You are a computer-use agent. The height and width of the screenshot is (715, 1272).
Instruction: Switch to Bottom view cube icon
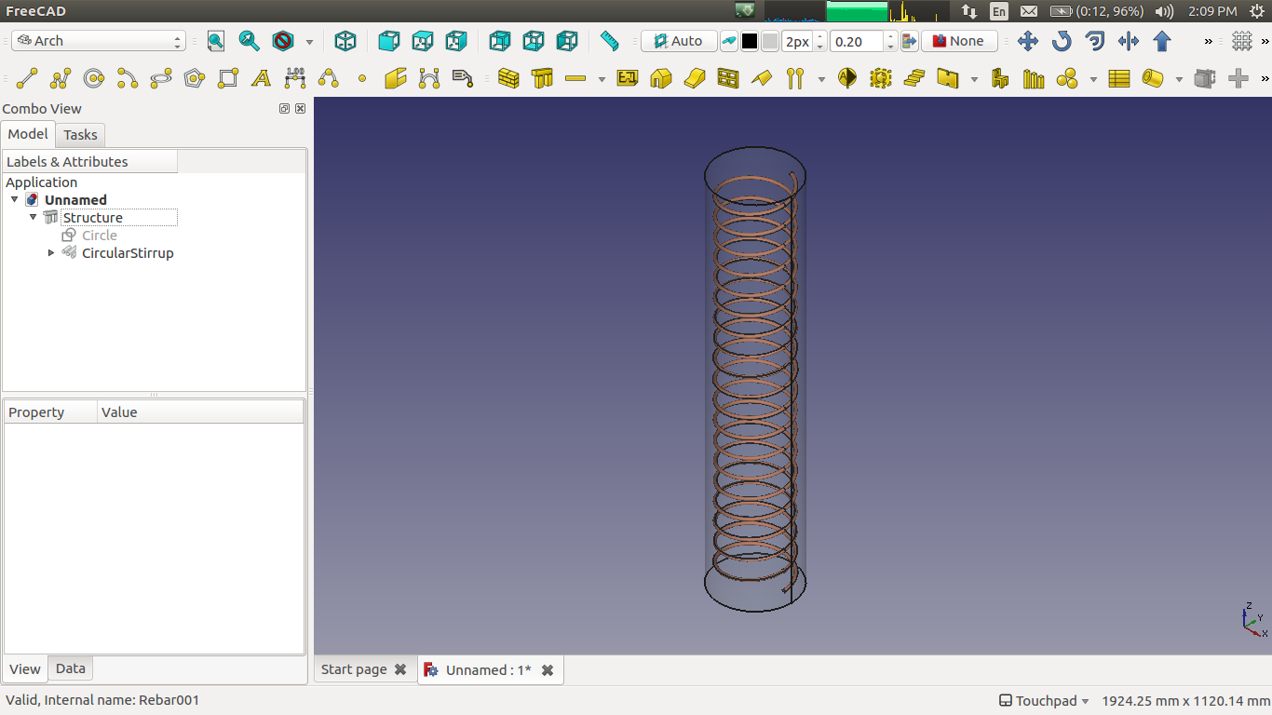tap(534, 41)
